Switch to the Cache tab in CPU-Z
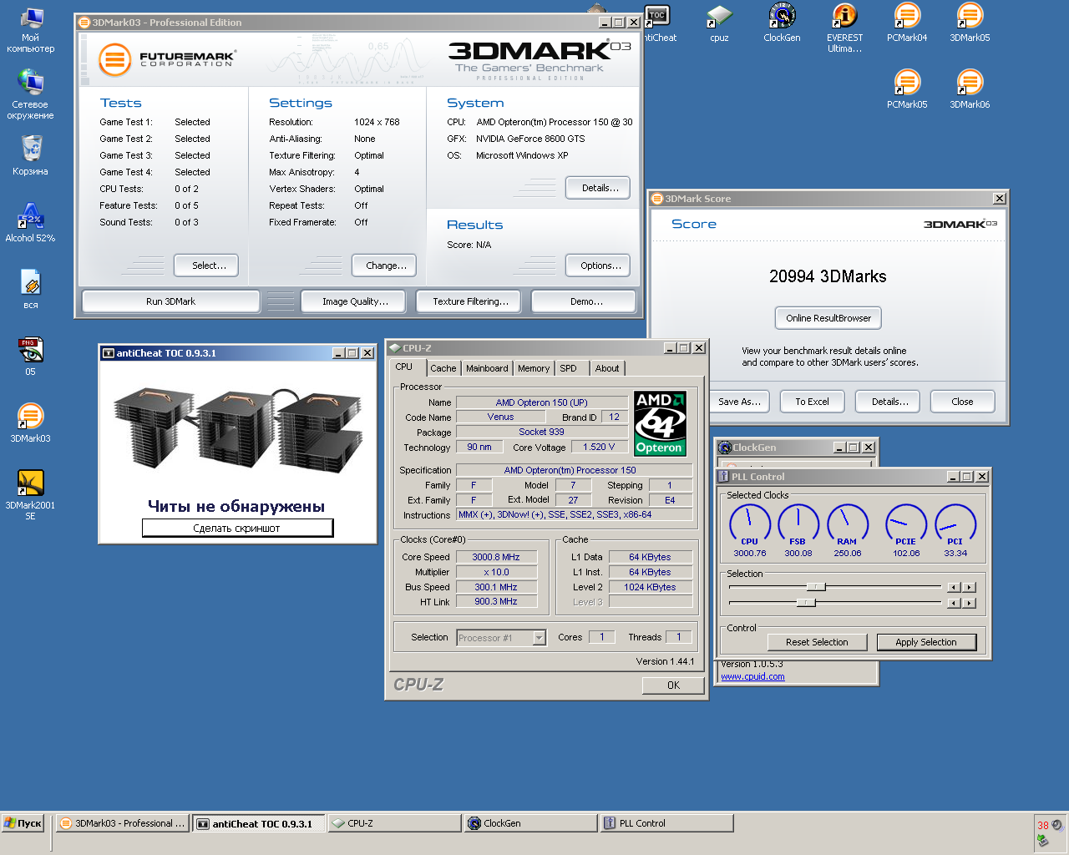Viewport: 1069px width, 855px height. click(x=443, y=368)
